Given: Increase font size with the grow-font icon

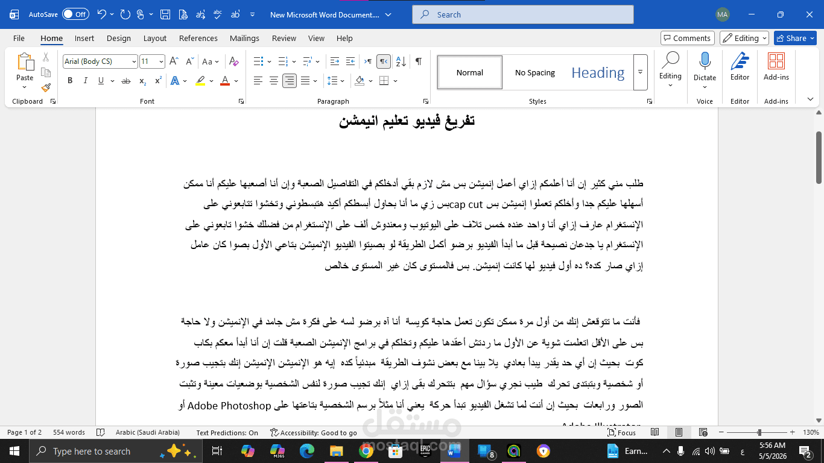Looking at the screenshot, I should point(174,61).
